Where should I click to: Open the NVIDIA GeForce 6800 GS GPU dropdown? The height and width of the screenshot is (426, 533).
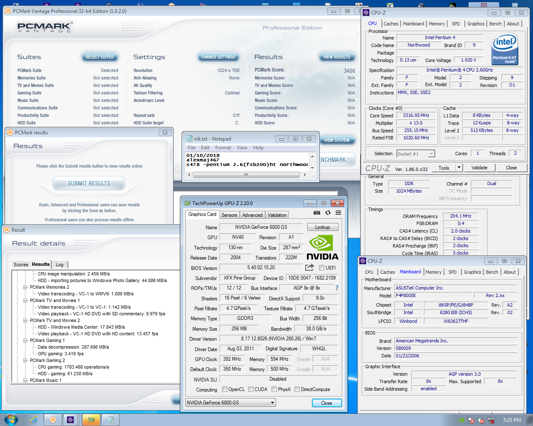pyautogui.click(x=231, y=402)
